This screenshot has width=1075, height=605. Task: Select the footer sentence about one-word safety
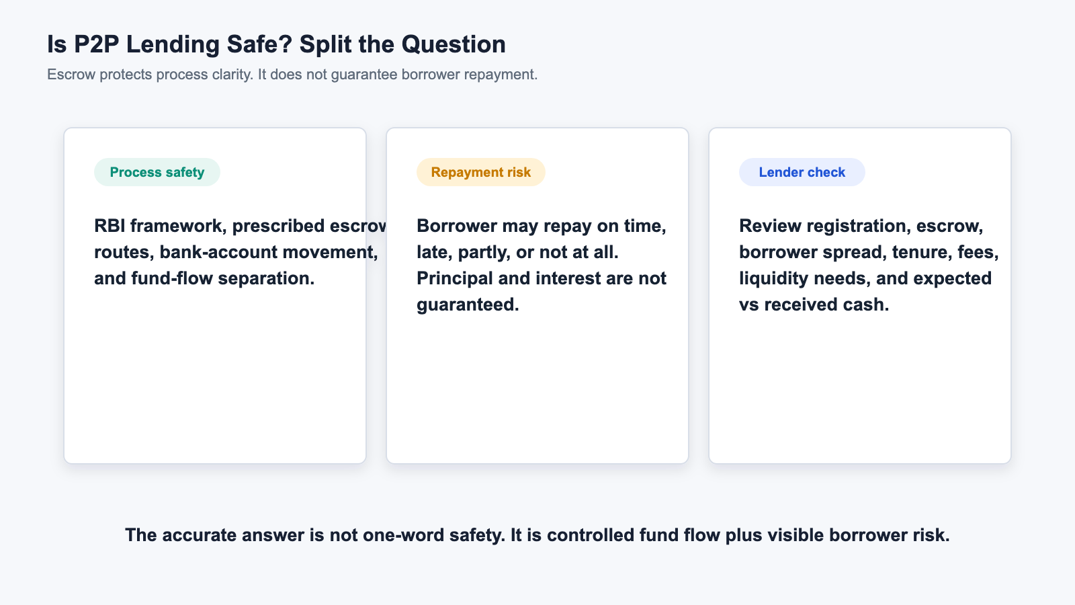[x=537, y=535]
